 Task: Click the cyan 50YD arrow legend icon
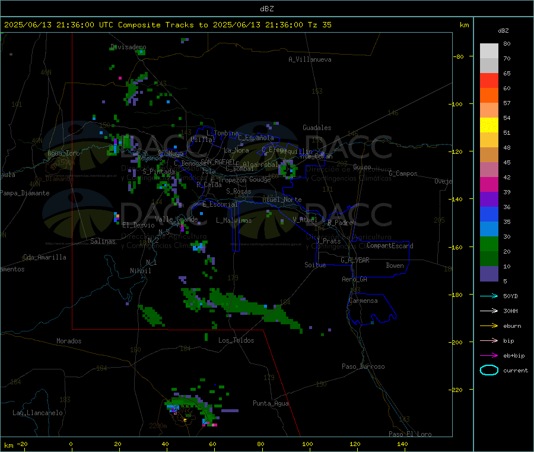coord(489,296)
